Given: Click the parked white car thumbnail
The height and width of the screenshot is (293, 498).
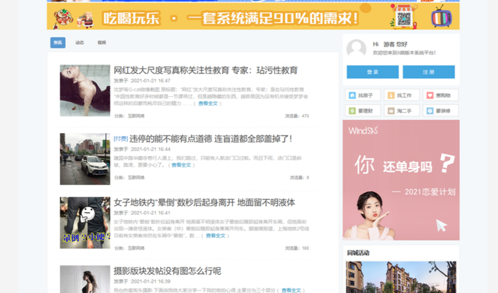Looking at the screenshot, I should 85,159.
